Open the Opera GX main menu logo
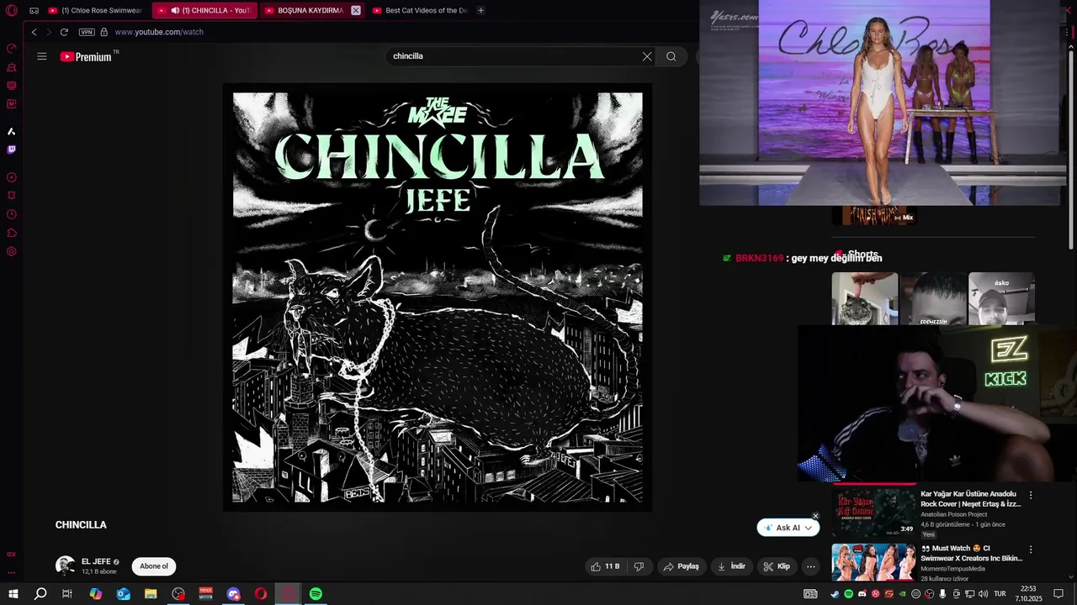1077x605 pixels. pos(12,11)
